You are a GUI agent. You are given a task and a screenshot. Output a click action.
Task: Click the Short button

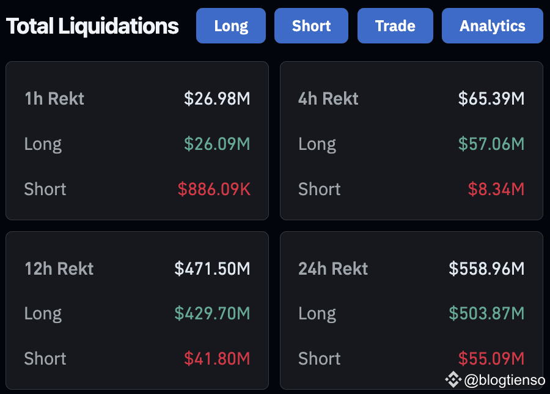(x=311, y=26)
